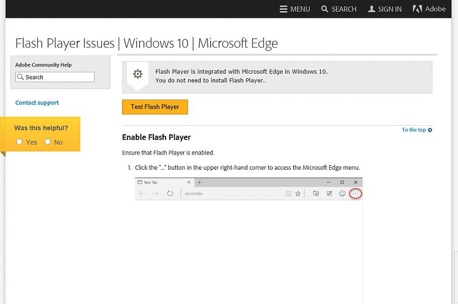Screen dimensions: 458x304
Task: Click the Adobe logo in header
Action: click(429, 9)
